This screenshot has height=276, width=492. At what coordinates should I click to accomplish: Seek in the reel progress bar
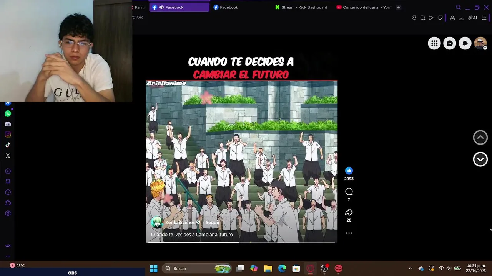241,242
